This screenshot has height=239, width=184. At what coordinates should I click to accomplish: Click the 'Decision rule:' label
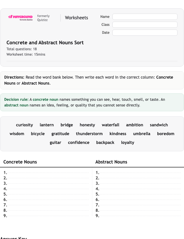click(16, 100)
